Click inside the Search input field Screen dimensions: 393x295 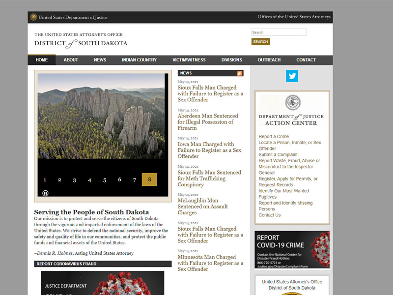[x=278, y=32]
